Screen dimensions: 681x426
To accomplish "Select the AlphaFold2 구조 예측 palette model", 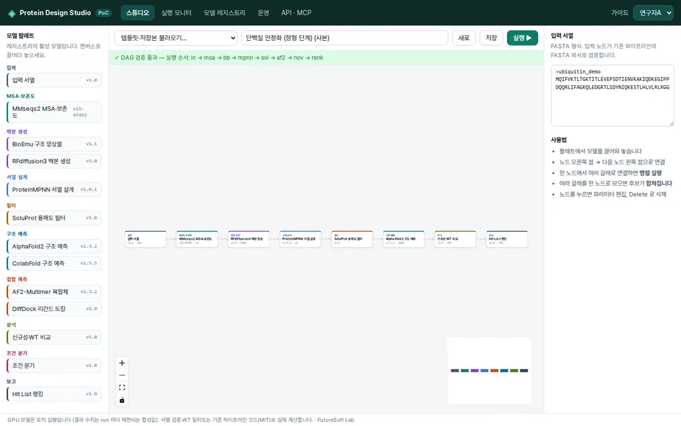I will [x=54, y=246].
